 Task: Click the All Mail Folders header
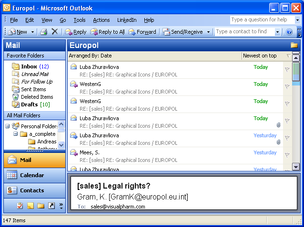point(34,115)
